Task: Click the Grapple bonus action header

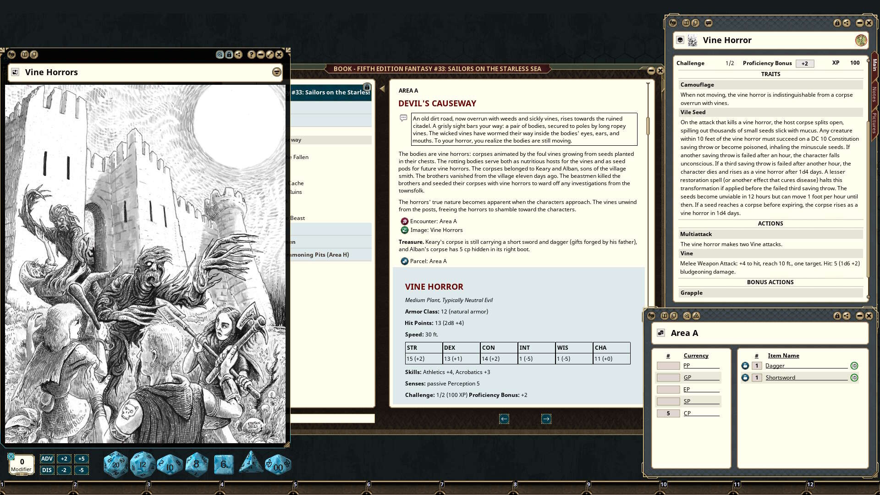Action: coord(770,293)
